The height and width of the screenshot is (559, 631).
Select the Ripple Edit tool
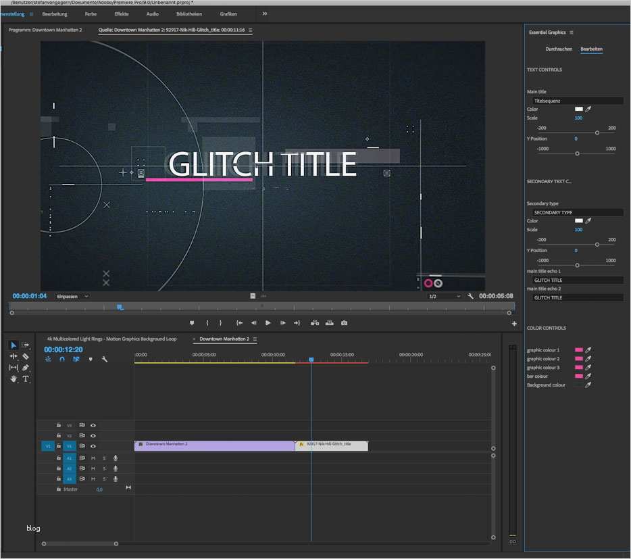[x=14, y=356]
